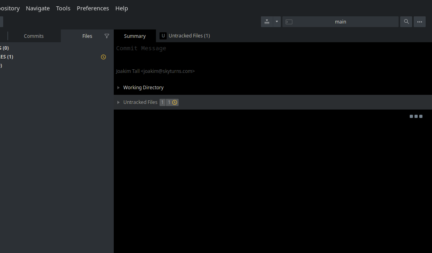This screenshot has height=253, width=432.
Task: Click the yellow clock icon in the sidebar
Action: pyautogui.click(x=103, y=57)
